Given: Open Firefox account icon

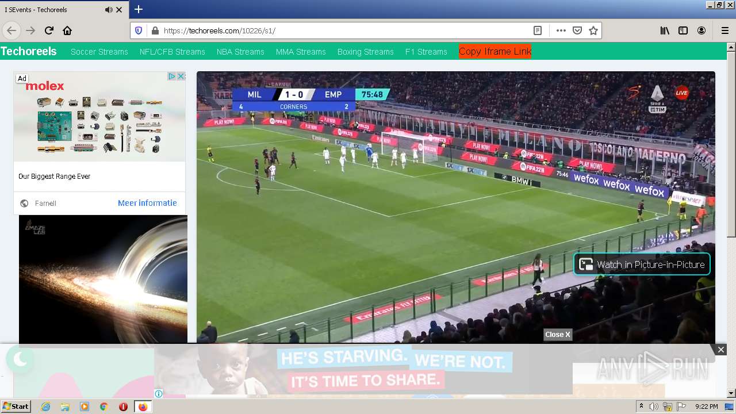Looking at the screenshot, I should point(701,30).
